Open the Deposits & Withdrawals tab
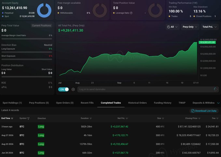Image resolution: width=221 pixels, height=157 pixels. [203, 103]
